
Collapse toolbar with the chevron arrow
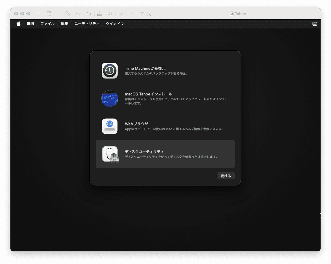coord(150,14)
